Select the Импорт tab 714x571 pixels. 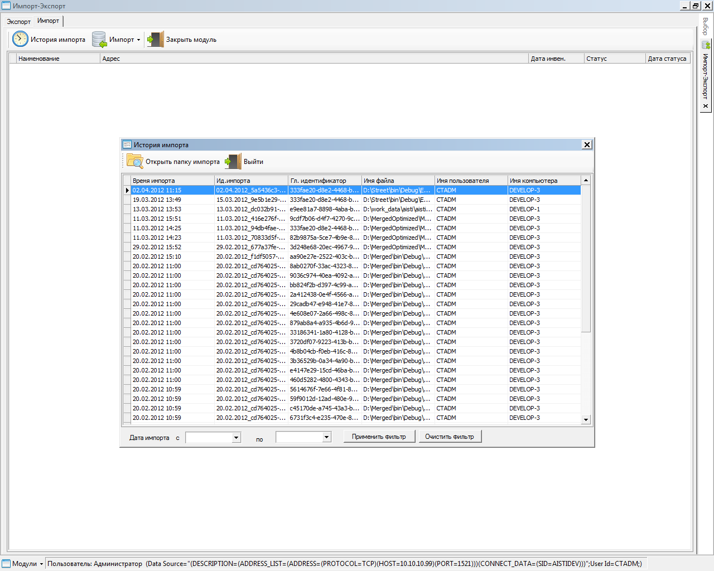point(48,21)
